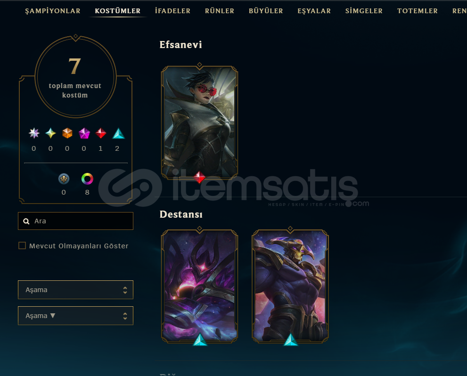Image resolution: width=467 pixels, height=376 pixels.
Task: Enable Mevcut Olmayanları Göster checkbox
Action: tap(22, 245)
